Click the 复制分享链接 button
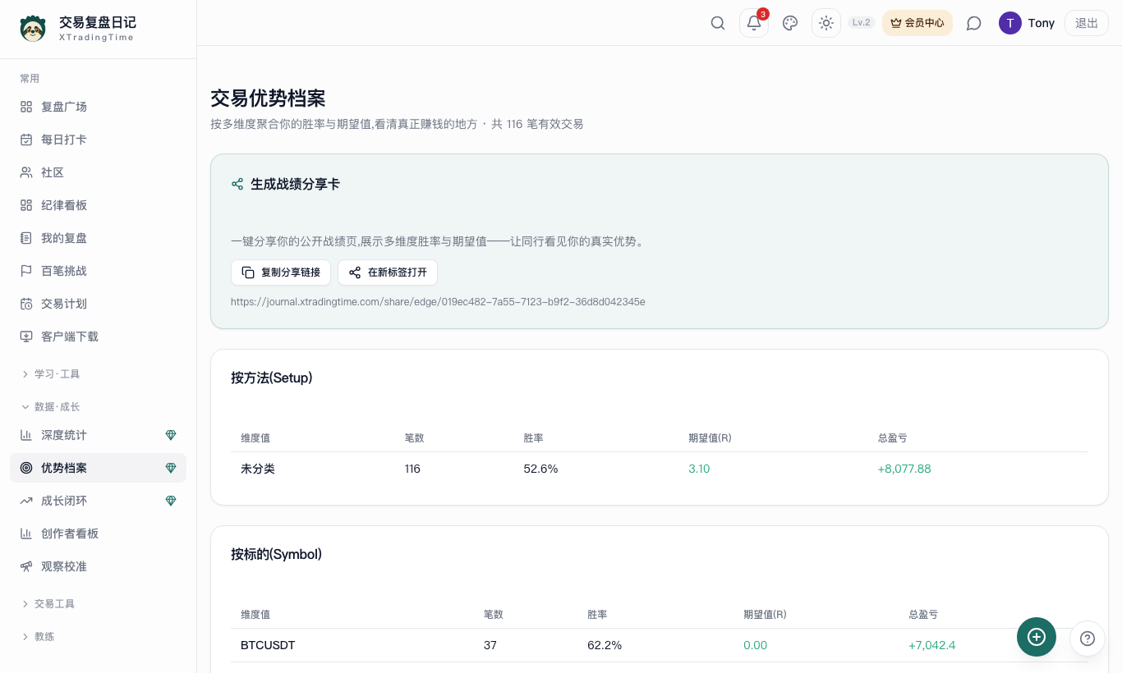The width and height of the screenshot is (1122, 673). click(281, 272)
